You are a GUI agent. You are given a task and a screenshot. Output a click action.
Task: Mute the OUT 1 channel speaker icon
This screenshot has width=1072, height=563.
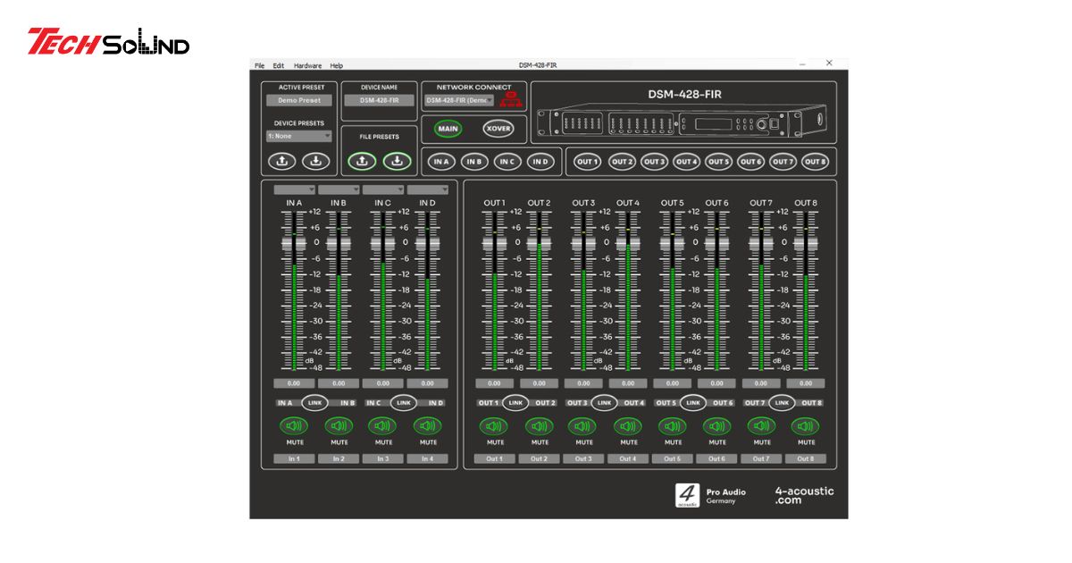point(494,426)
